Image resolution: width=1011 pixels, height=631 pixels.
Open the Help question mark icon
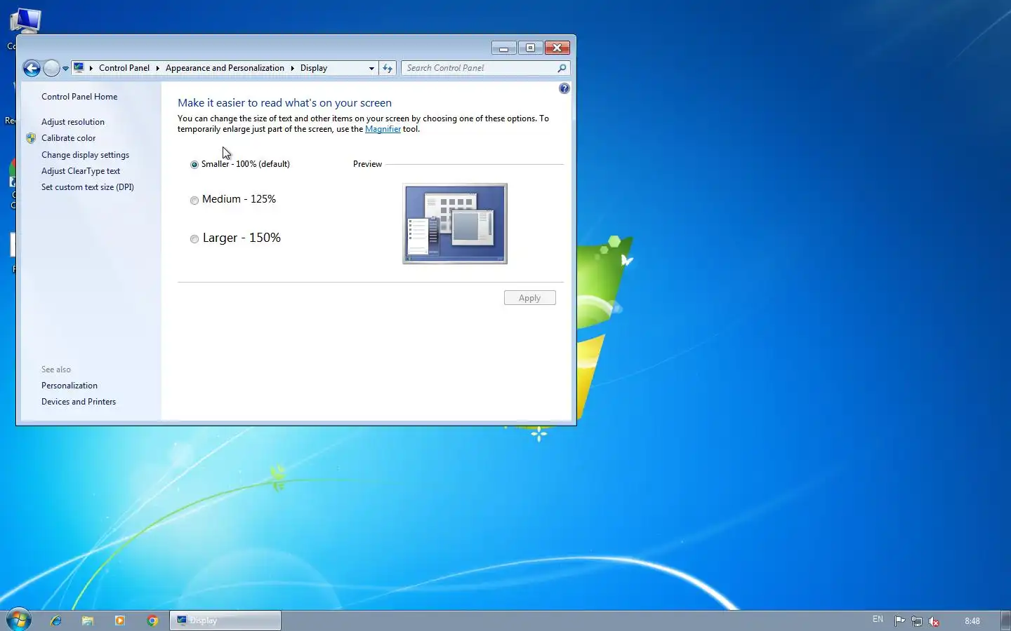click(x=564, y=88)
